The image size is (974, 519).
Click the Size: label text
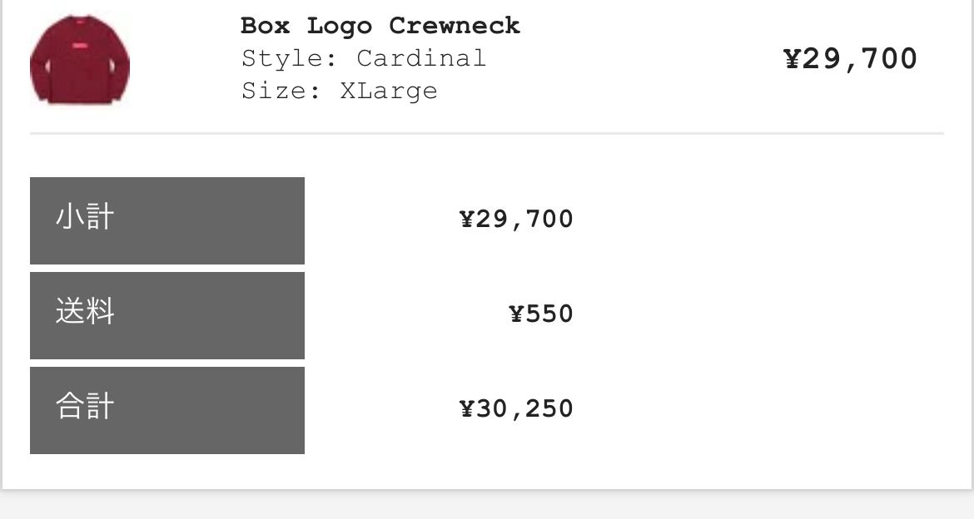click(281, 91)
